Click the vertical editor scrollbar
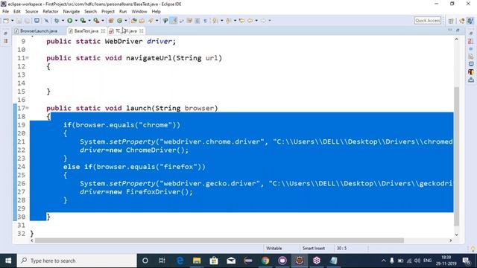 point(456,156)
